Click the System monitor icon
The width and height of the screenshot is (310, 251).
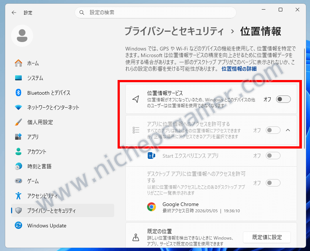click(x=18, y=78)
